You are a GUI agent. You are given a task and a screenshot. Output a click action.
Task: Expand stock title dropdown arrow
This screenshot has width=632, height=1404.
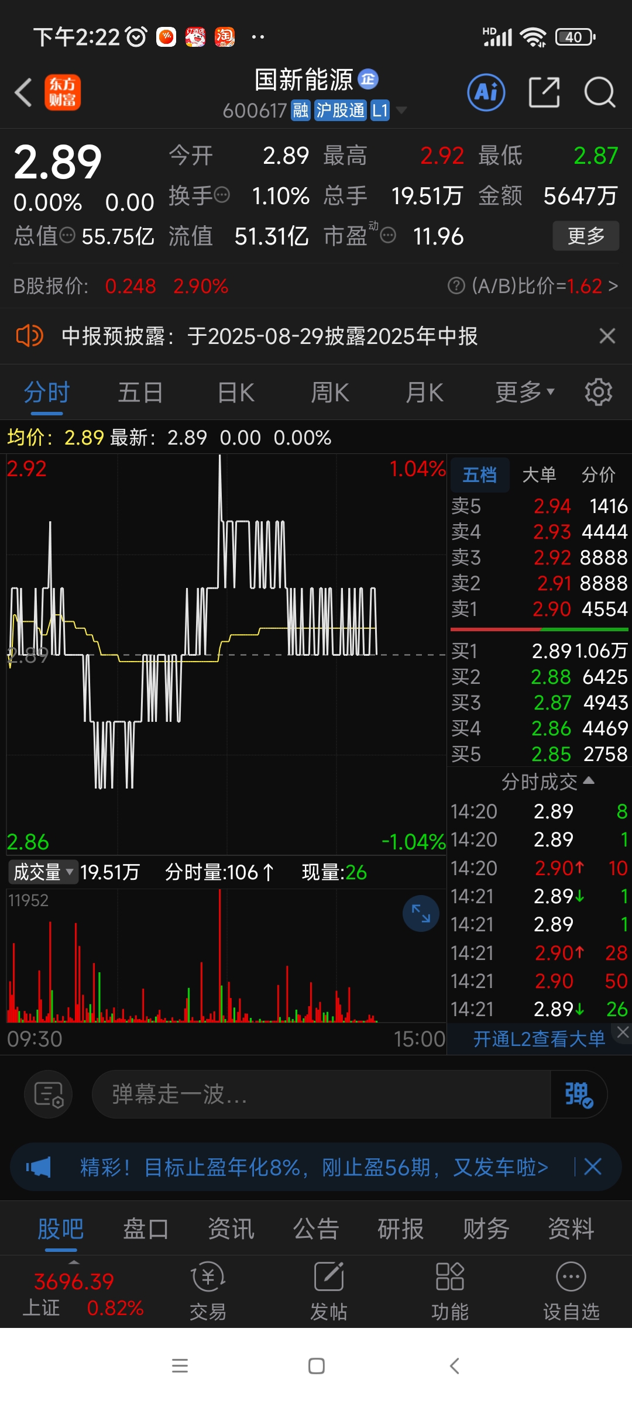(401, 110)
